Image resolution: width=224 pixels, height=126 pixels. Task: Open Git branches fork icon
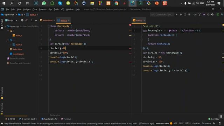click(199, 15)
